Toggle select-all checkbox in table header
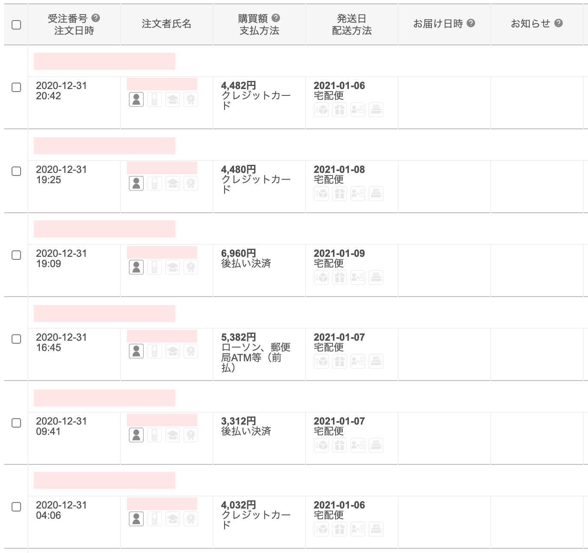This screenshot has width=588, height=553. [16, 25]
